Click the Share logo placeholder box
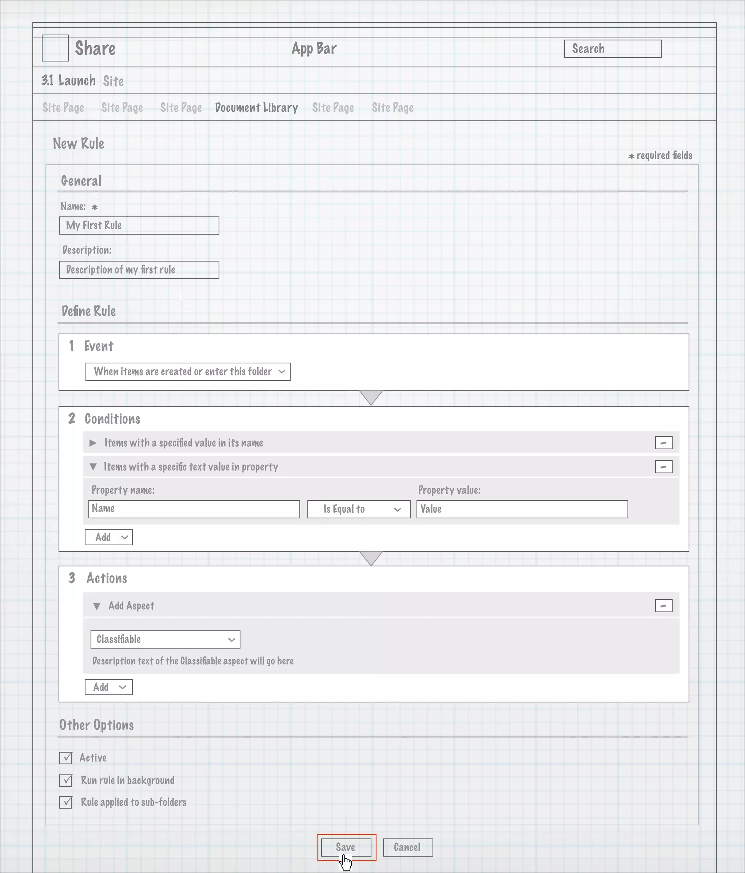 point(55,48)
